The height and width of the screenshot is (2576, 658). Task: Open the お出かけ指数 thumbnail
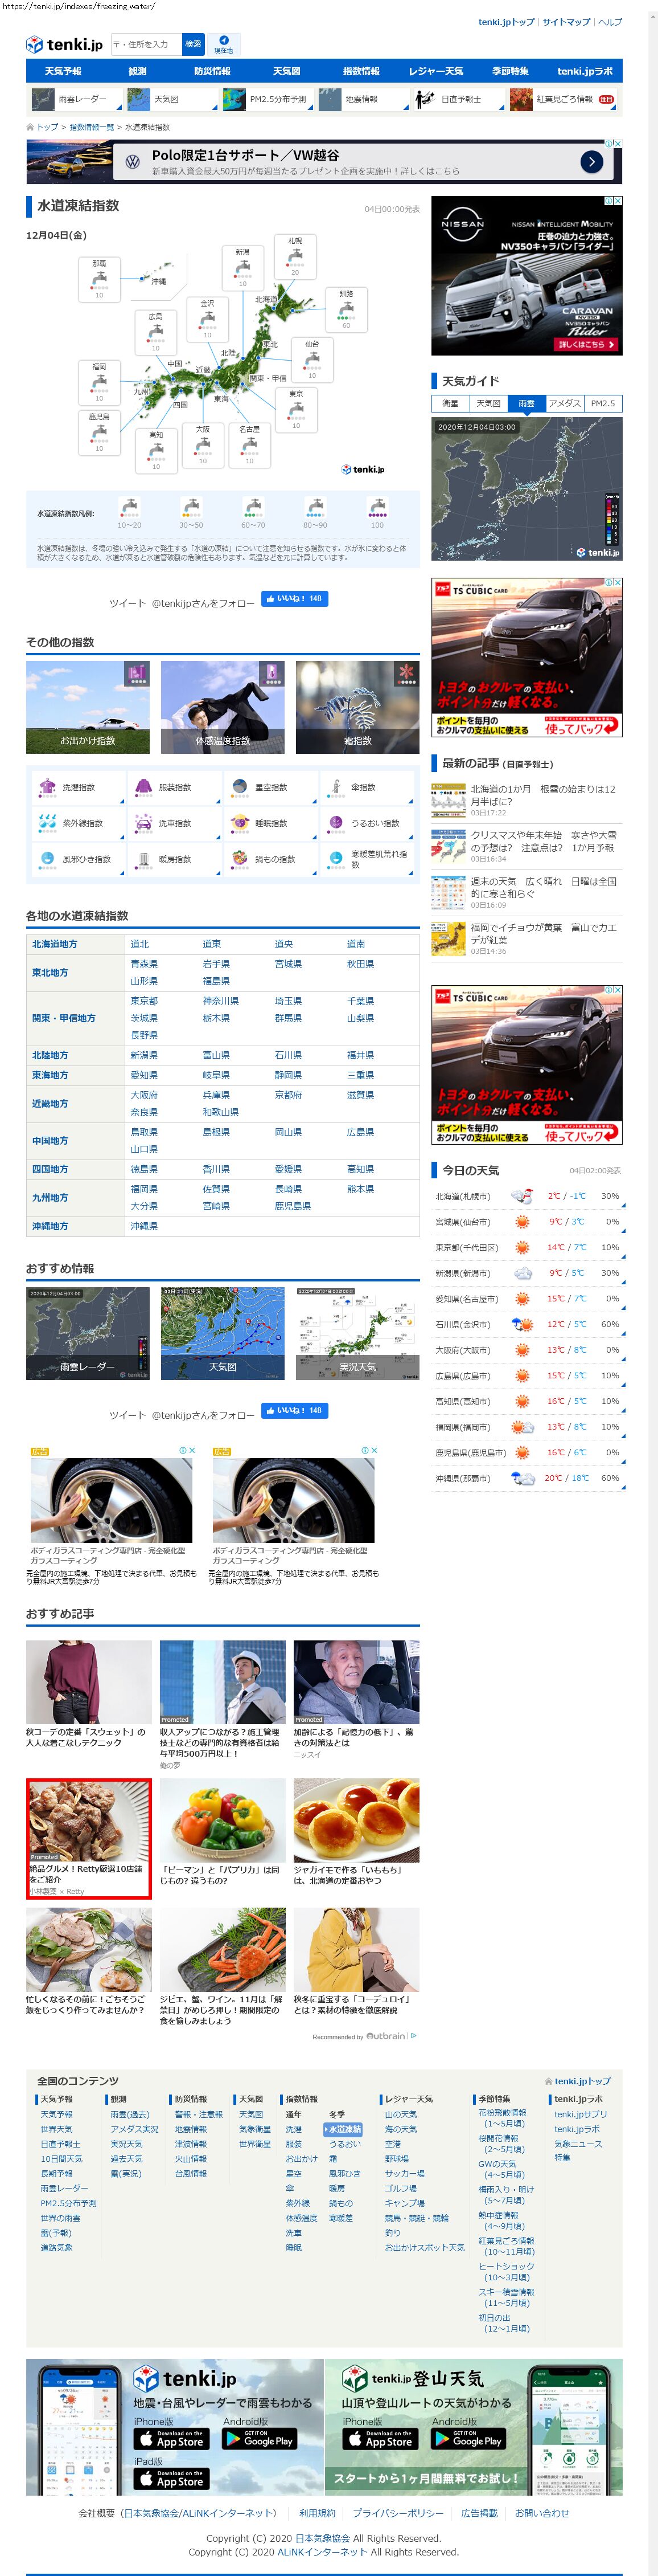(x=88, y=707)
